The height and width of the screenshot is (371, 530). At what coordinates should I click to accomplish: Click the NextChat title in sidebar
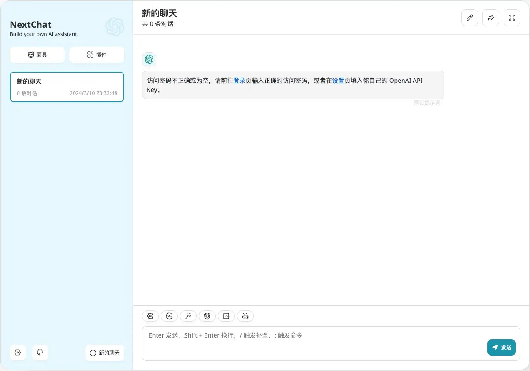30,25
